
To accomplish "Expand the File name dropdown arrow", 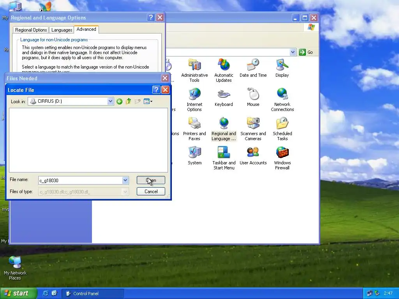I will [x=125, y=180].
